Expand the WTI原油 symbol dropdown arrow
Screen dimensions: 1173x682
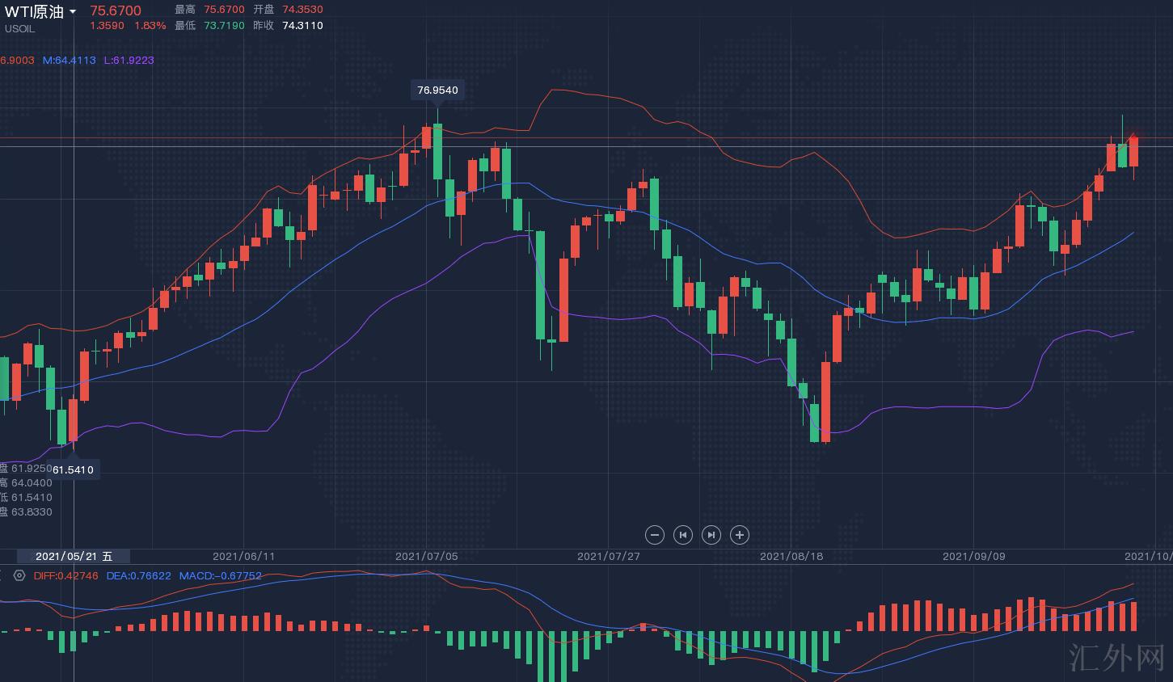[x=73, y=11]
